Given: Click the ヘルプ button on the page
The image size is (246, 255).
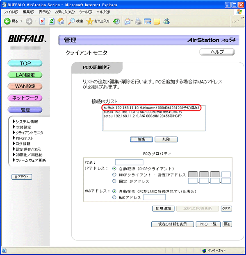Looking at the screenshot, I should 217,52.
